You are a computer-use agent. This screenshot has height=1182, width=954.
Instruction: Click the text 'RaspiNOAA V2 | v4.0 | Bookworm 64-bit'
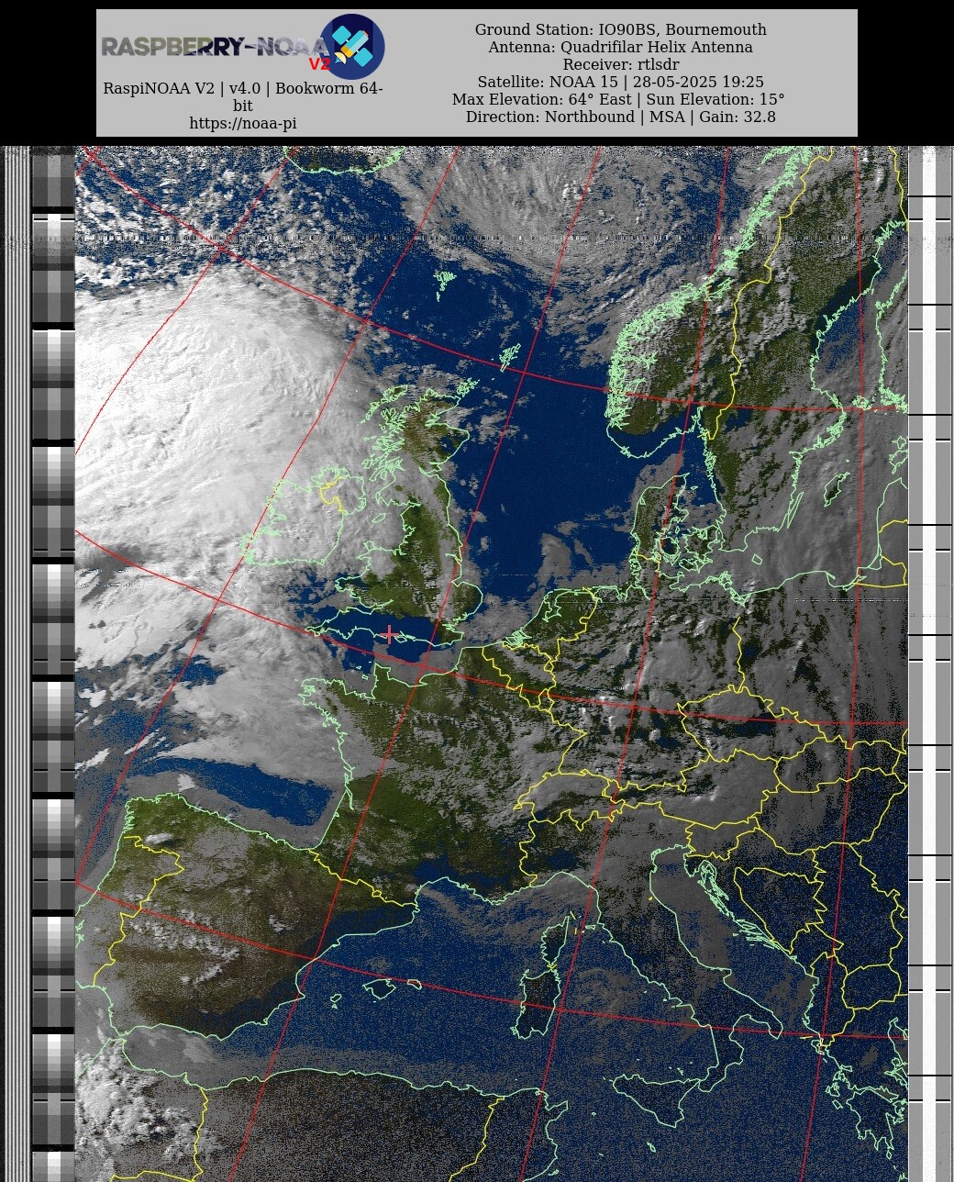pyautogui.click(x=243, y=97)
